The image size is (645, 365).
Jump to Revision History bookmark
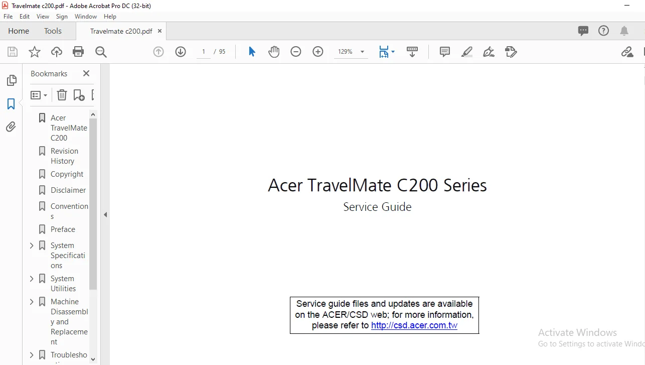coord(64,156)
